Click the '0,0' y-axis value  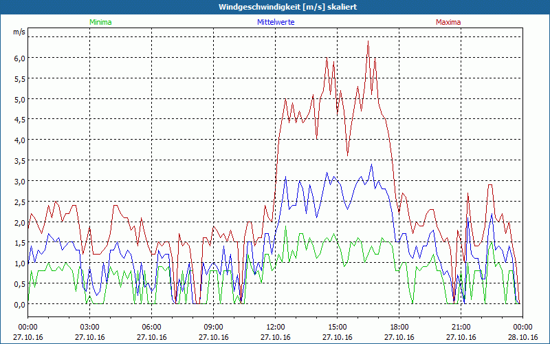[20, 305]
